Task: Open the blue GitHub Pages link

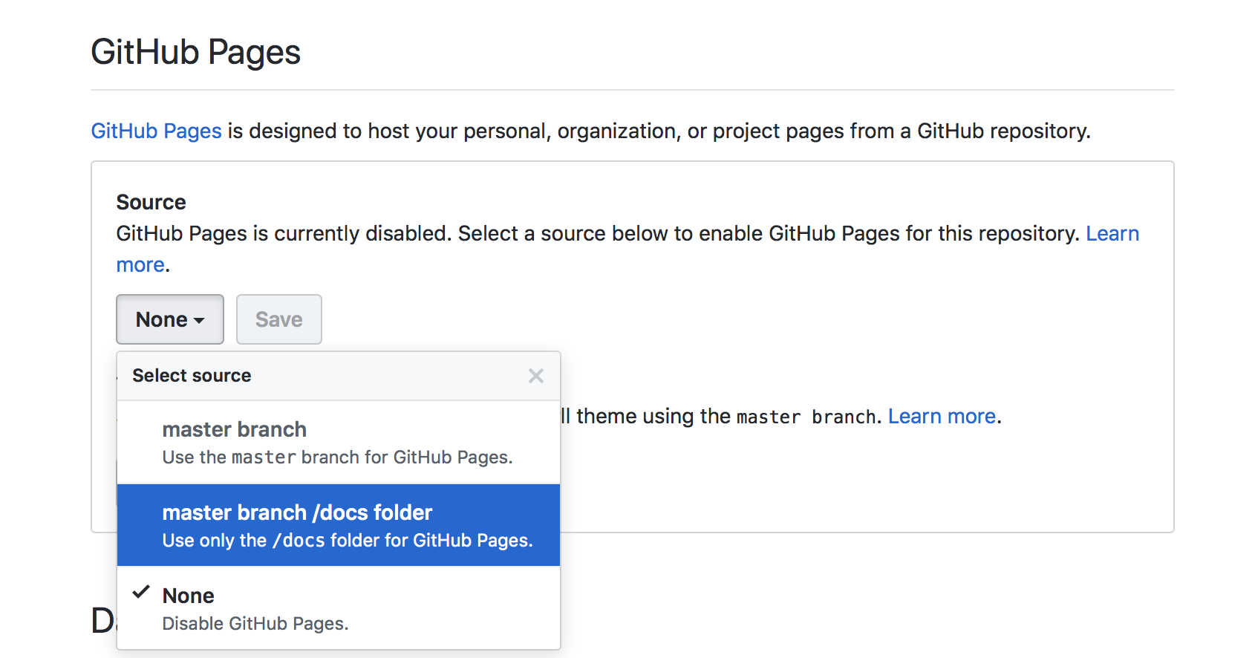Action: pyautogui.click(x=156, y=131)
